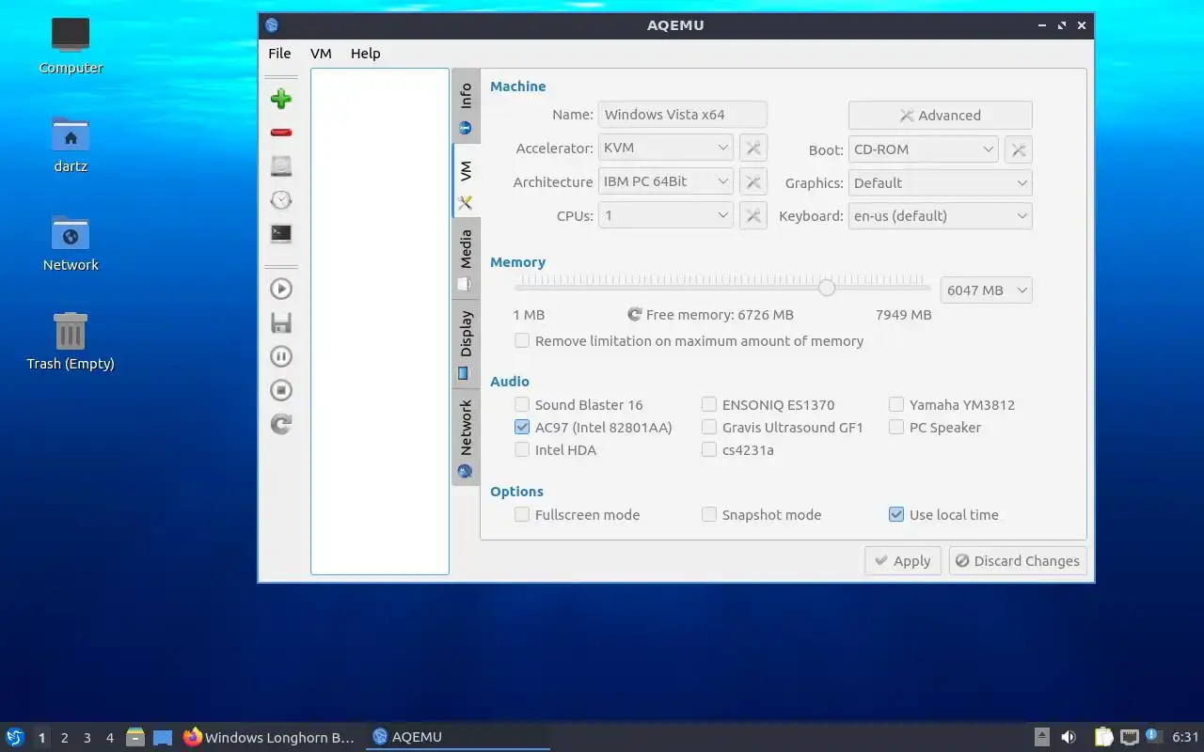Viewport: 1204px width, 752px height.
Task: Open the Graphics Default dropdown
Action: pos(940,183)
